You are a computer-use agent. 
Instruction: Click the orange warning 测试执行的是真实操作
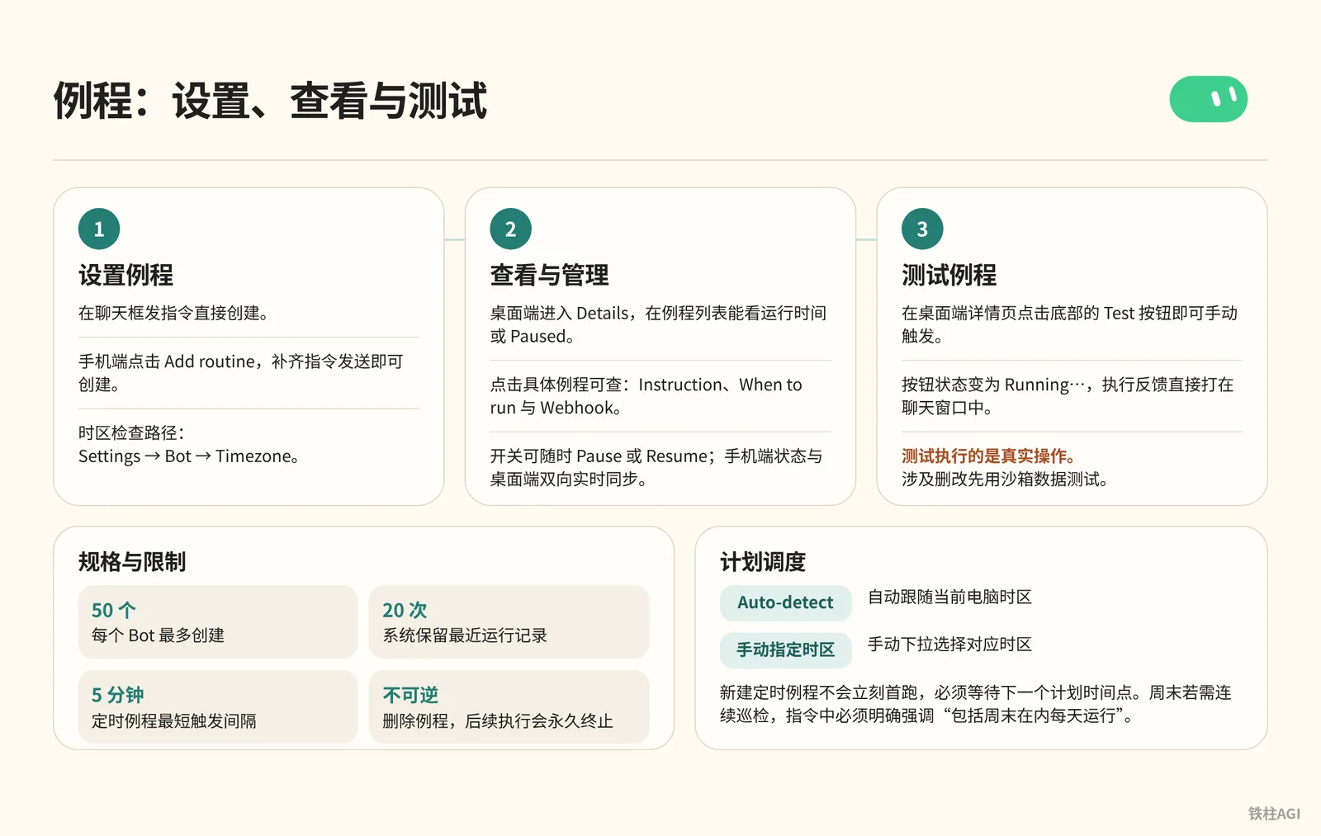[x=988, y=456]
